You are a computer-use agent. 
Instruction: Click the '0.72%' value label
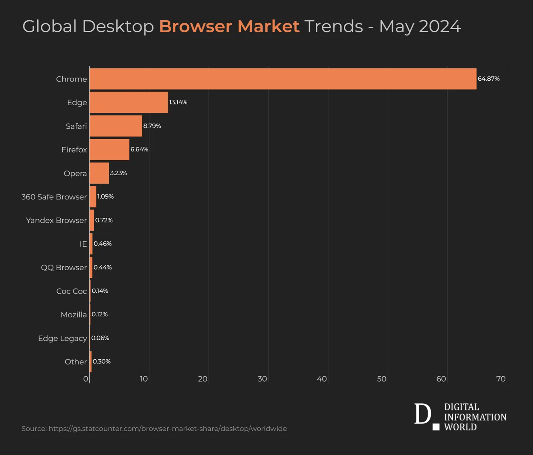104,220
